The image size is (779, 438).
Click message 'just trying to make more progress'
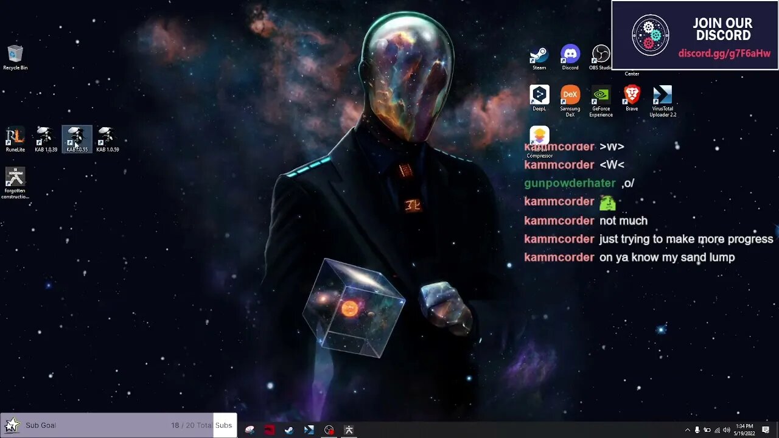(686, 239)
